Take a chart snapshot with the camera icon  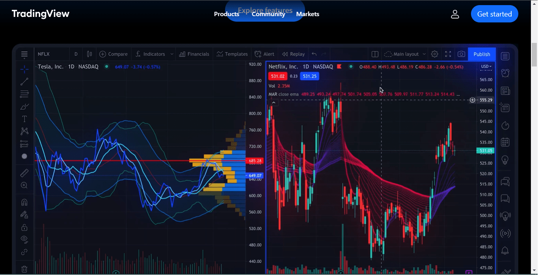pos(461,54)
